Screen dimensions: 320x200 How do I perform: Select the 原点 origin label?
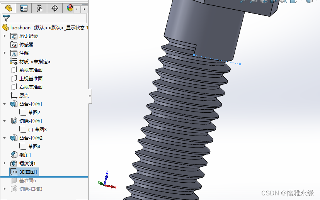tap(24, 96)
